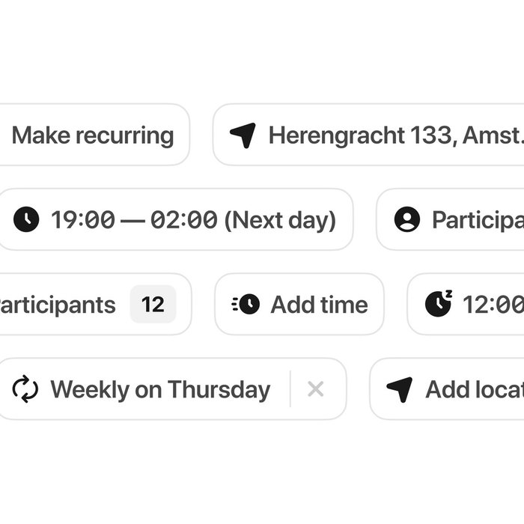Screen dimensions: 524x524
Task: Click the (Next day) label
Action: pos(280,220)
